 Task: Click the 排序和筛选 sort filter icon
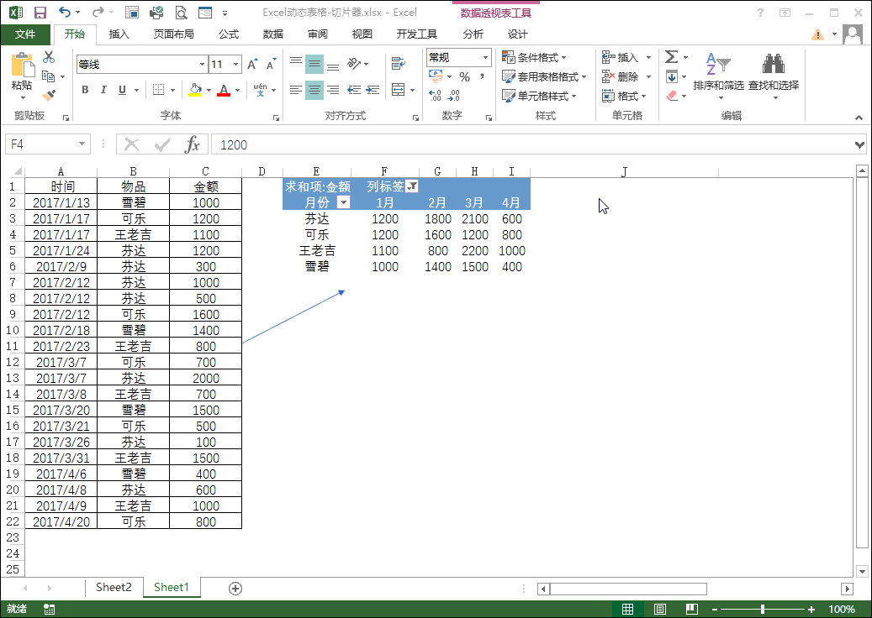[717, 71]
